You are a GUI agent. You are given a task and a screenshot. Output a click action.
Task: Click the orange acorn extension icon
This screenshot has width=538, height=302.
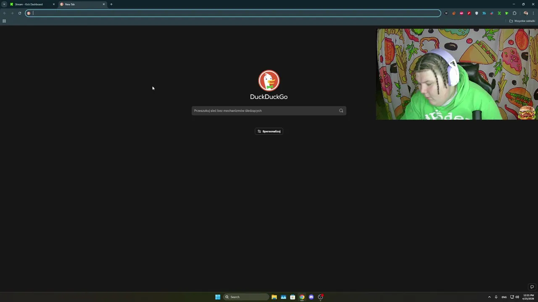(454, 13)
